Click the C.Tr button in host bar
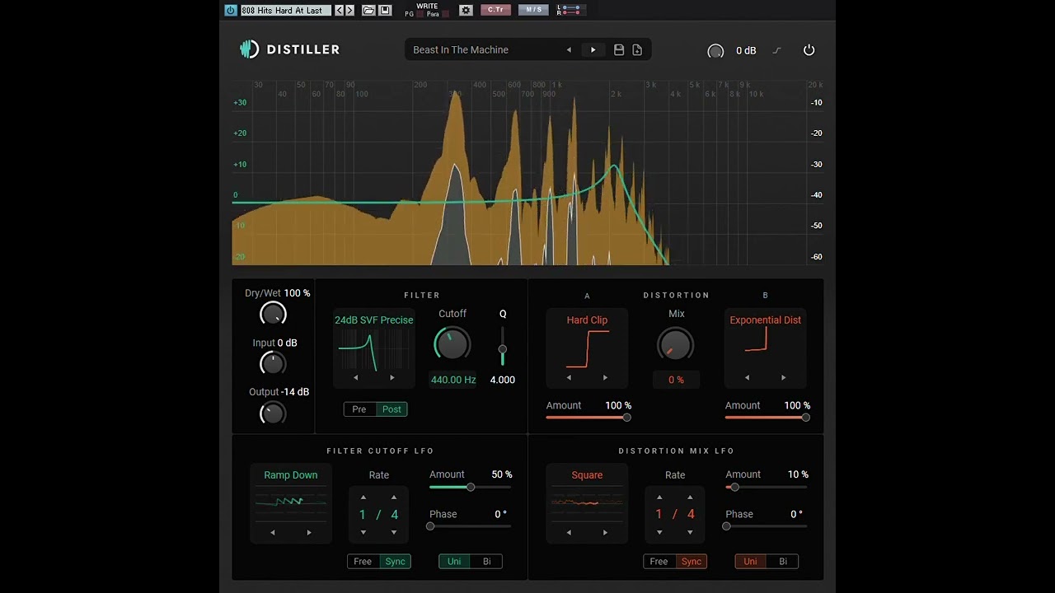The height and width of the screenshot is (593, 1055). (x=495, y=10)
